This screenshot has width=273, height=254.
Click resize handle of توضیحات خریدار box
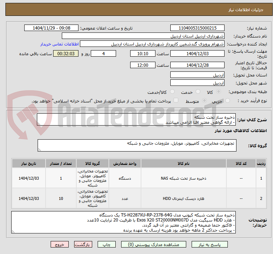[x=13, y=231]
